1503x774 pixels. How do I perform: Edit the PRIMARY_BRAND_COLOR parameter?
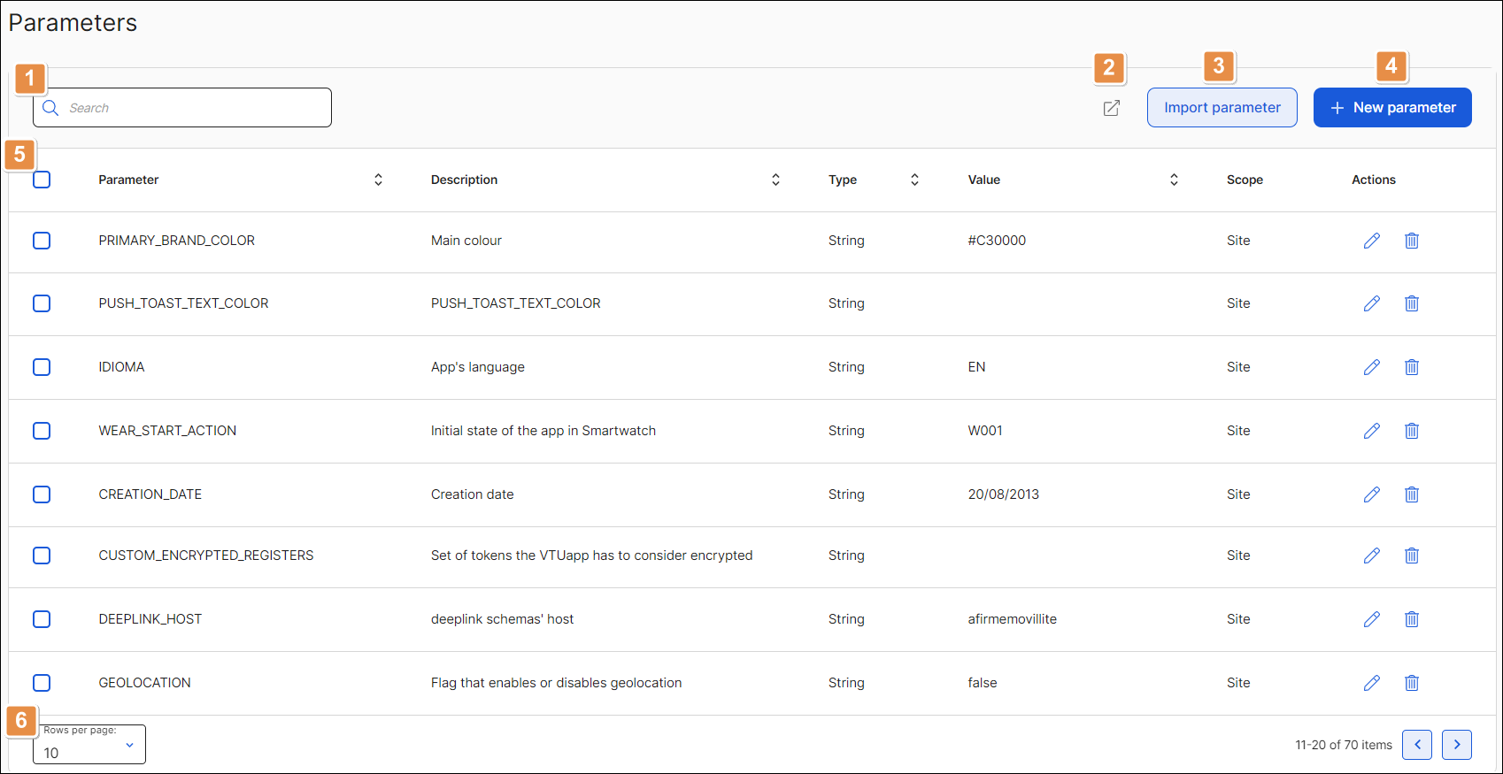pos(1371,241)
